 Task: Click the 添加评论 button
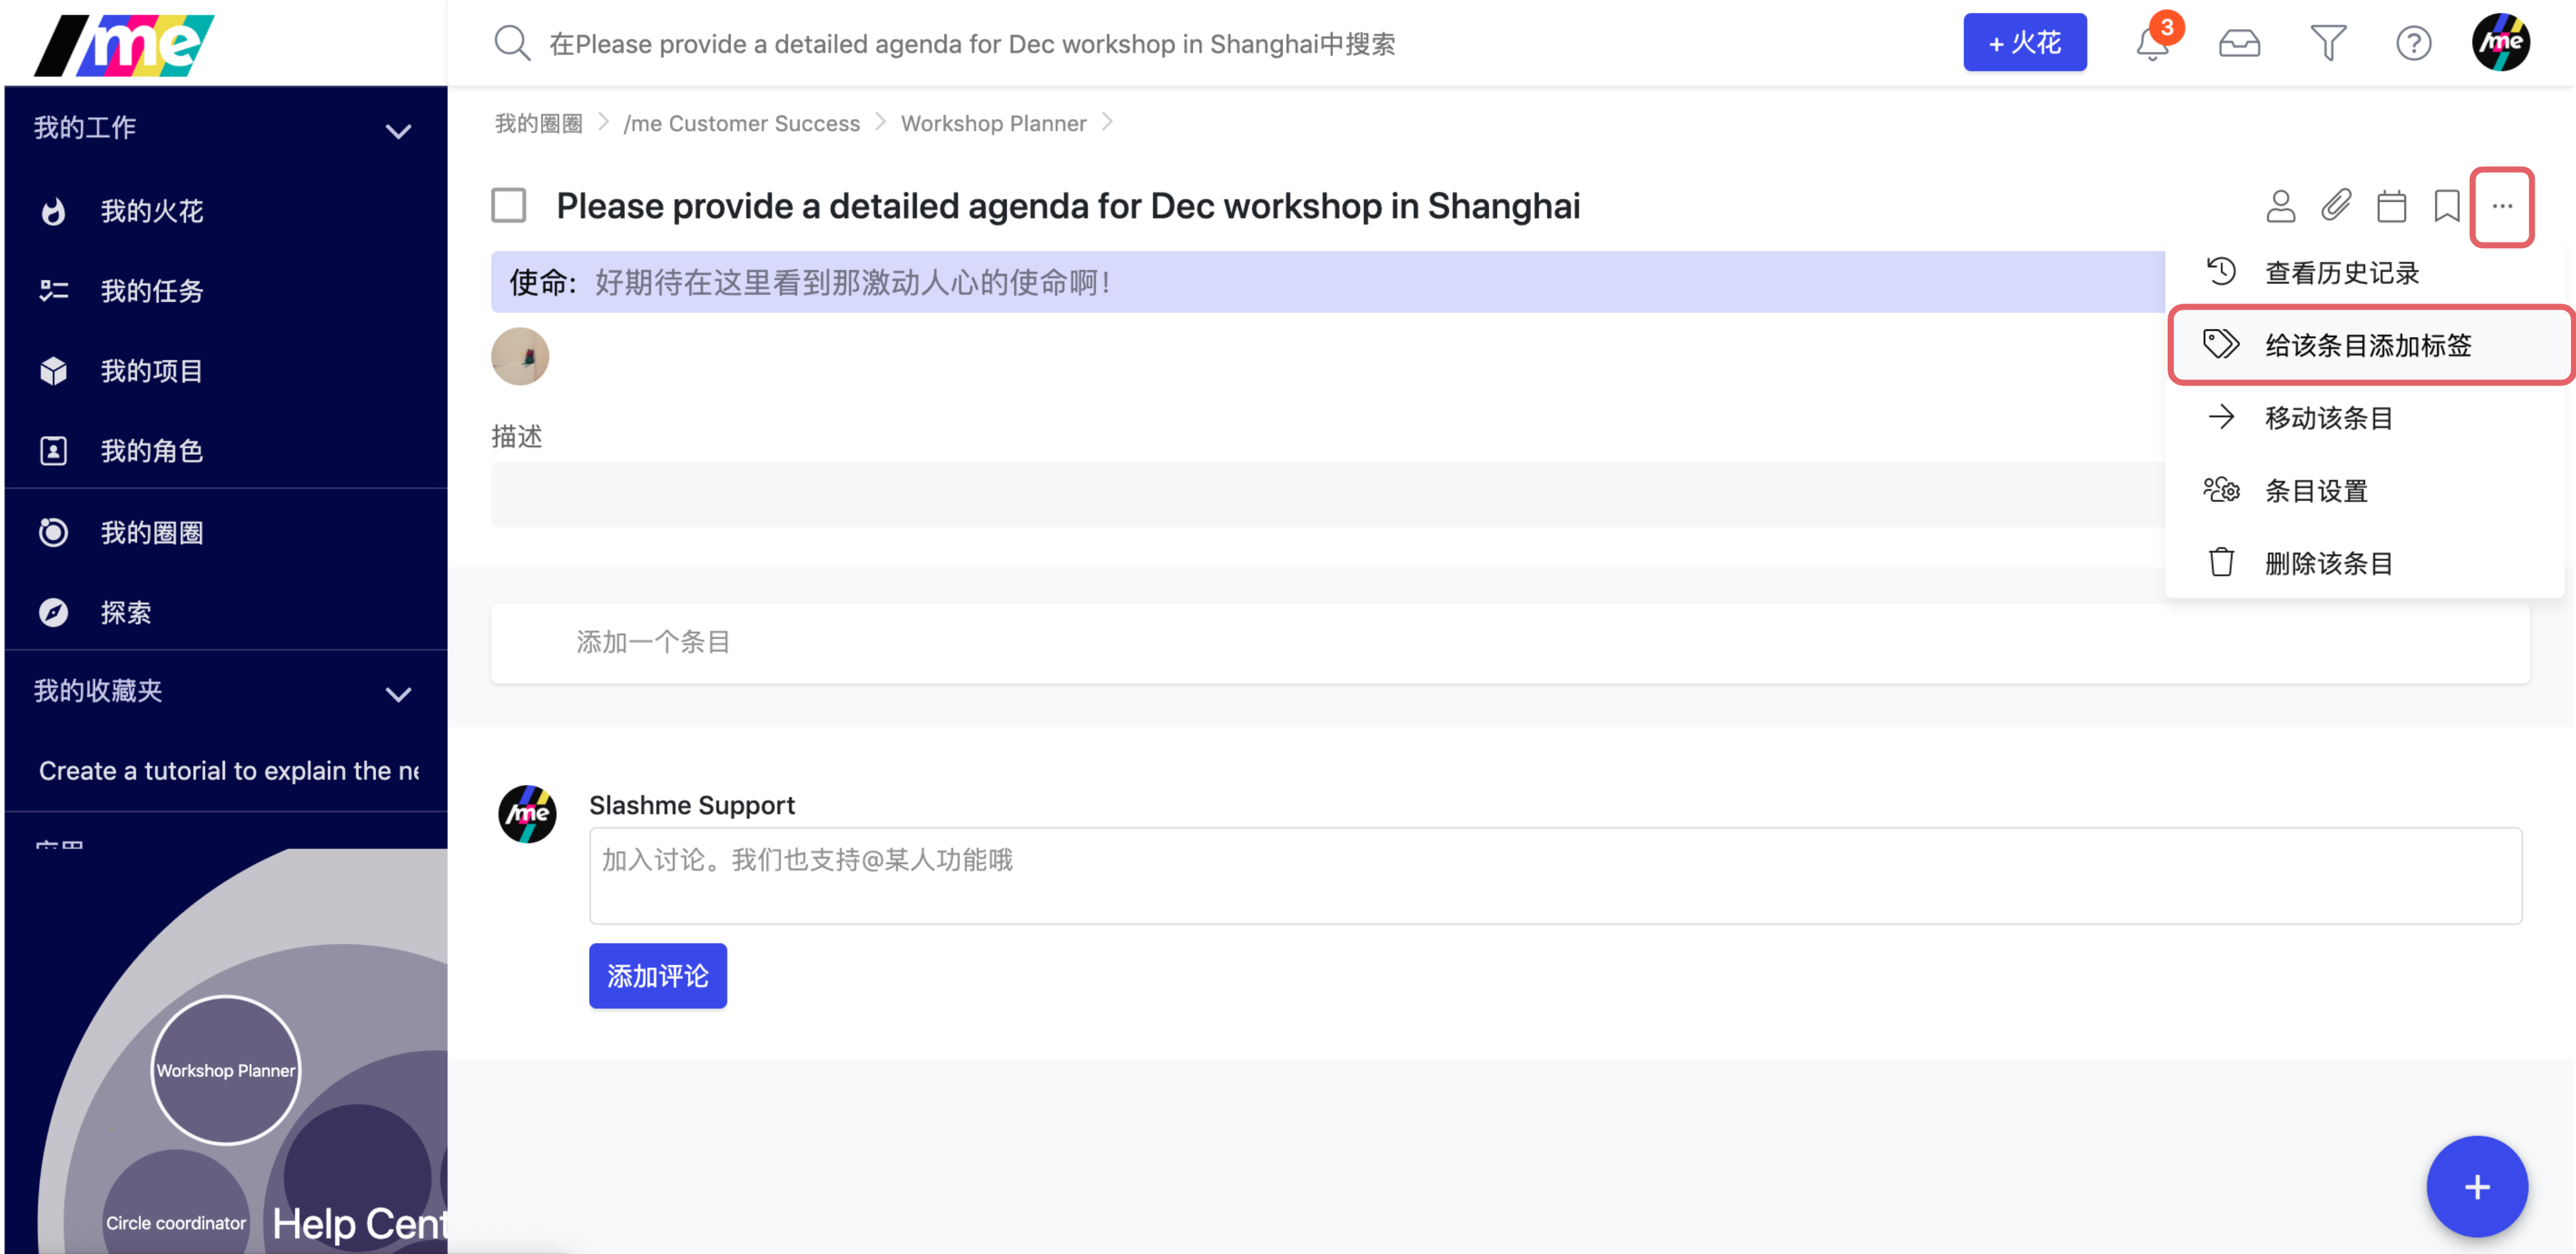tap(657, 976)
